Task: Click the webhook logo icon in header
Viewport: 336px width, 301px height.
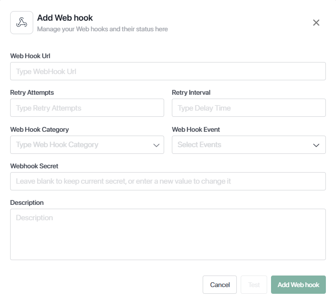Action: click(x=22, y=23)
